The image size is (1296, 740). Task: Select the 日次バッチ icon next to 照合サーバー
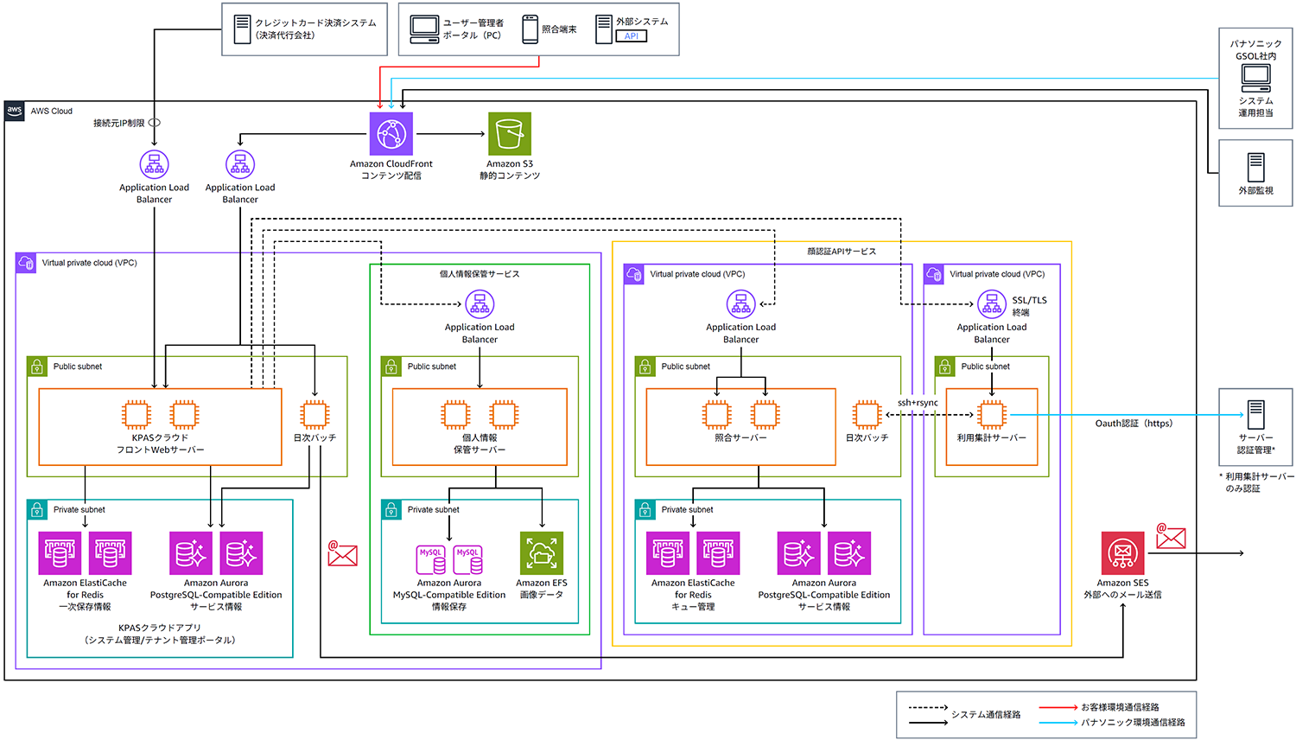click(x=867, y=415)
